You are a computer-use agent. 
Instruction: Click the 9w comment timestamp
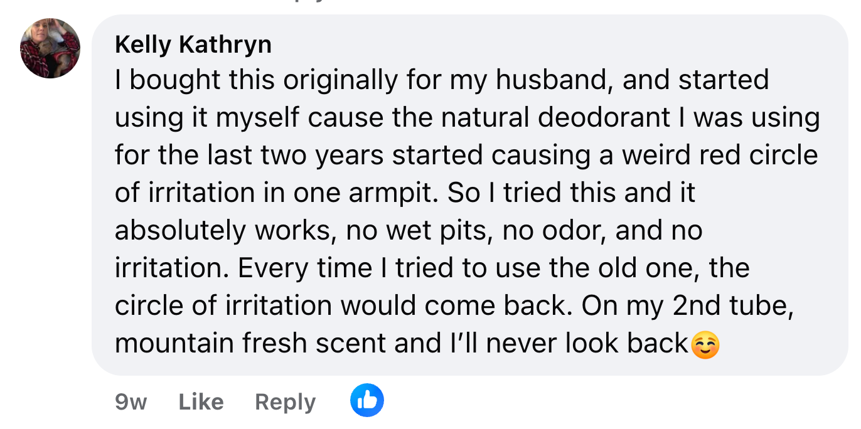[131, 401]
